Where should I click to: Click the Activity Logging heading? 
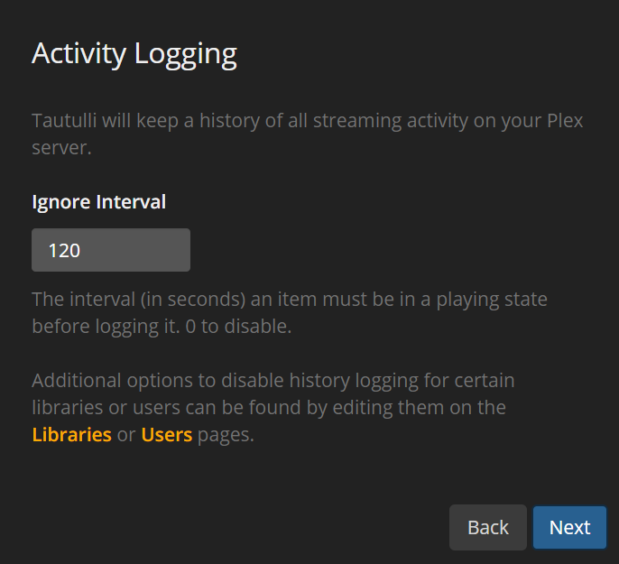click(134, 53)
